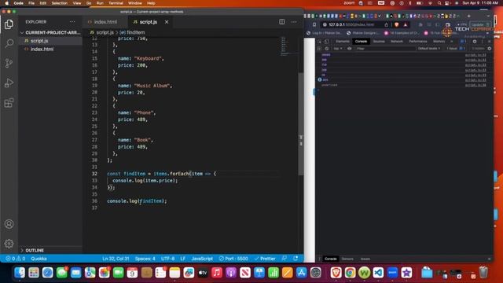This screenshot has height=283, width=503.
Task: Switch to DevTools Sources tab
Action: tap(379, 42)
